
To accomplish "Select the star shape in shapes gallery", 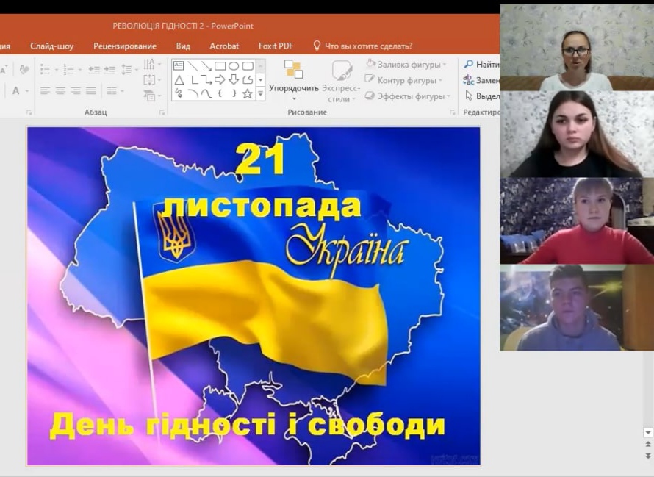I will 248,93.
